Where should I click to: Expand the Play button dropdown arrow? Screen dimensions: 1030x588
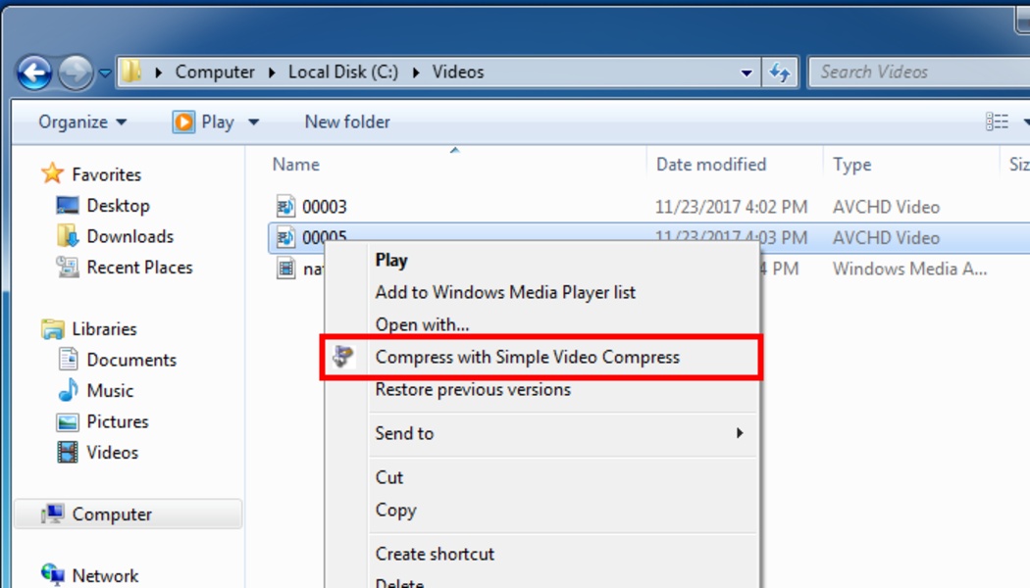(x=254, y=122)
